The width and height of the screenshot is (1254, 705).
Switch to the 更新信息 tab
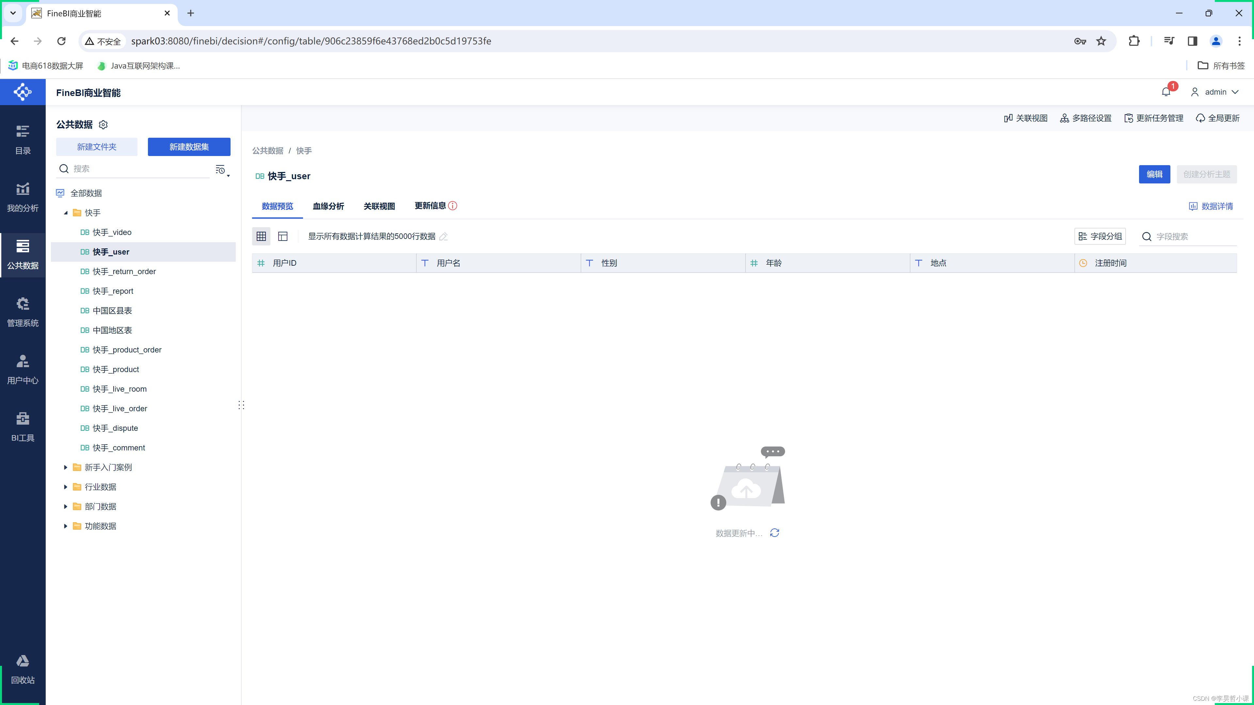click(430, 206)
